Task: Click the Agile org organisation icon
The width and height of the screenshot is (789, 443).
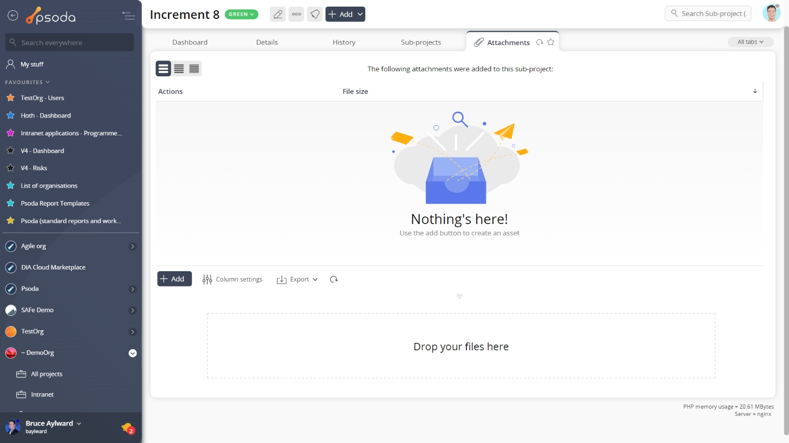Action: 11,247
